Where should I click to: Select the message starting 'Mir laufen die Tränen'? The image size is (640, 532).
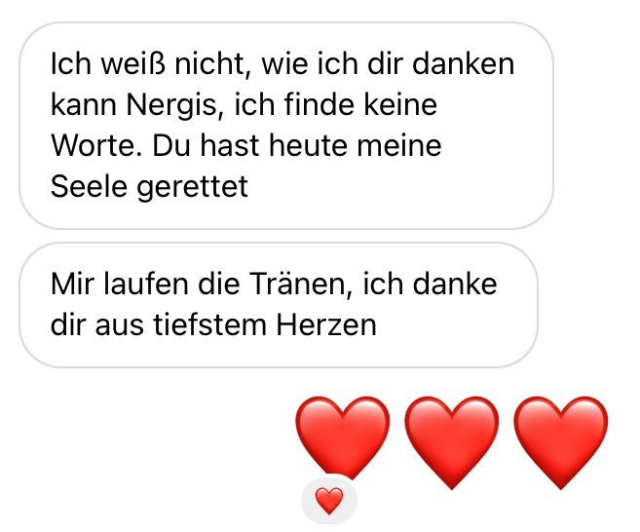click(279, 305)
